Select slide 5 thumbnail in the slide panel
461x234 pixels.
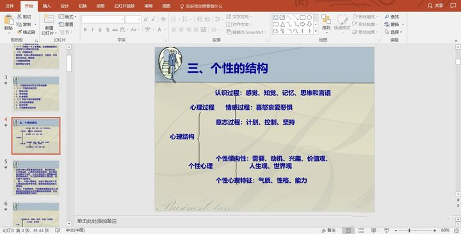[x=36, y=178]
